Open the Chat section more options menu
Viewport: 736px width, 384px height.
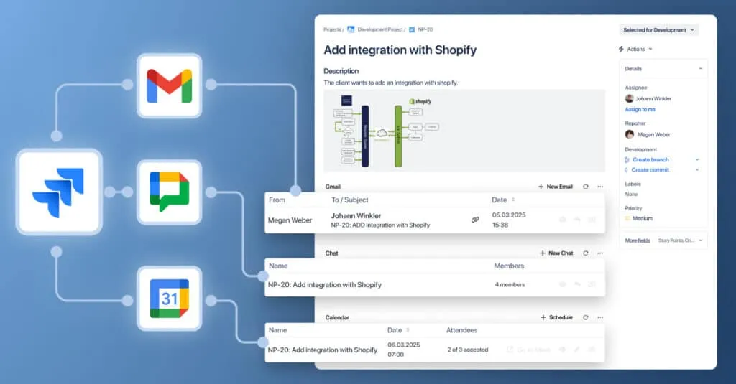point(600,253)
